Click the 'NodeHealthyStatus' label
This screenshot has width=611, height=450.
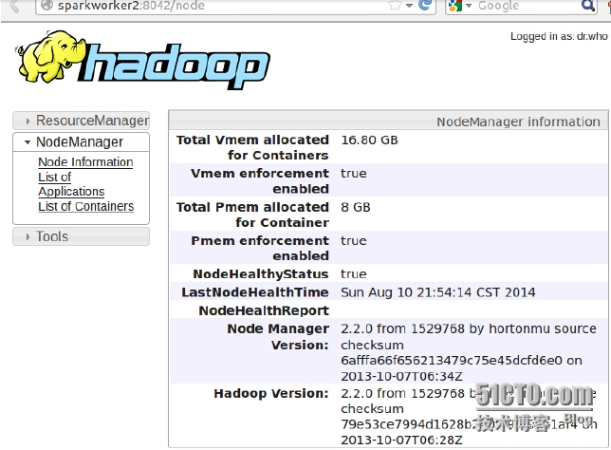(x=261, y=274)
